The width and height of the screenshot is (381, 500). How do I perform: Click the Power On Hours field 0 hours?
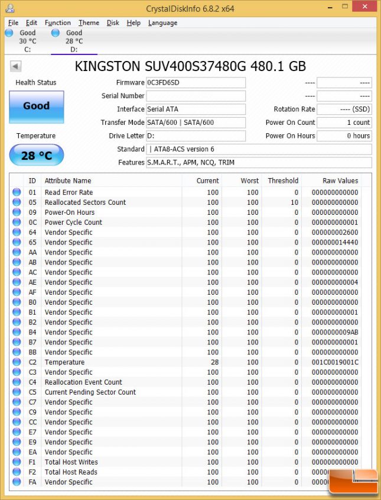344,136
